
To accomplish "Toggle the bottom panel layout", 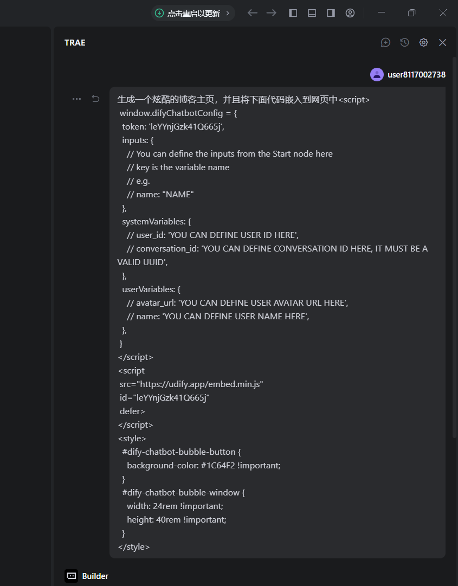I will 312,13.
